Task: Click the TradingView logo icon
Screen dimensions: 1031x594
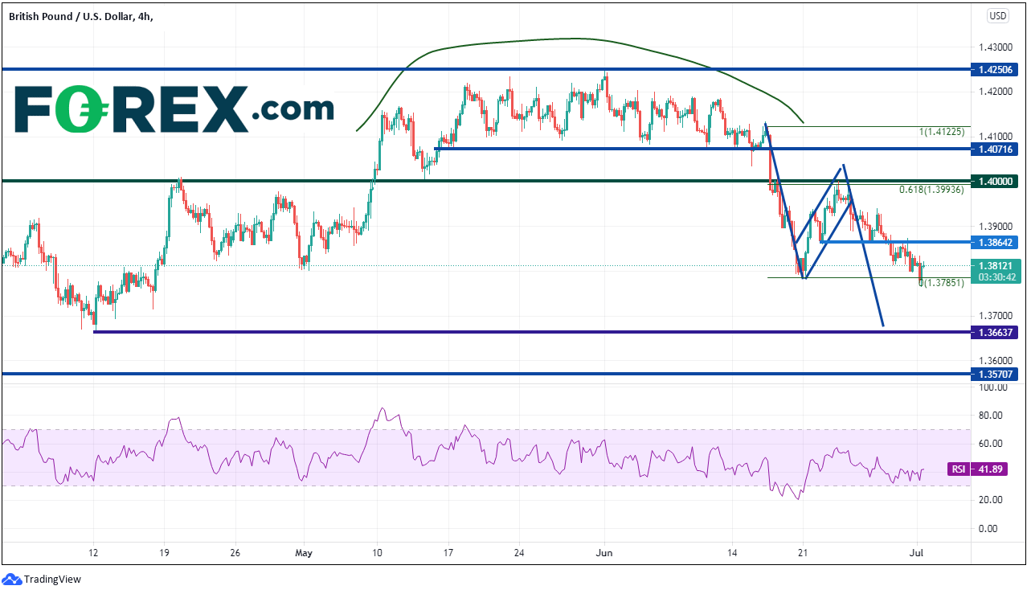Action: (x=11, y=579)
